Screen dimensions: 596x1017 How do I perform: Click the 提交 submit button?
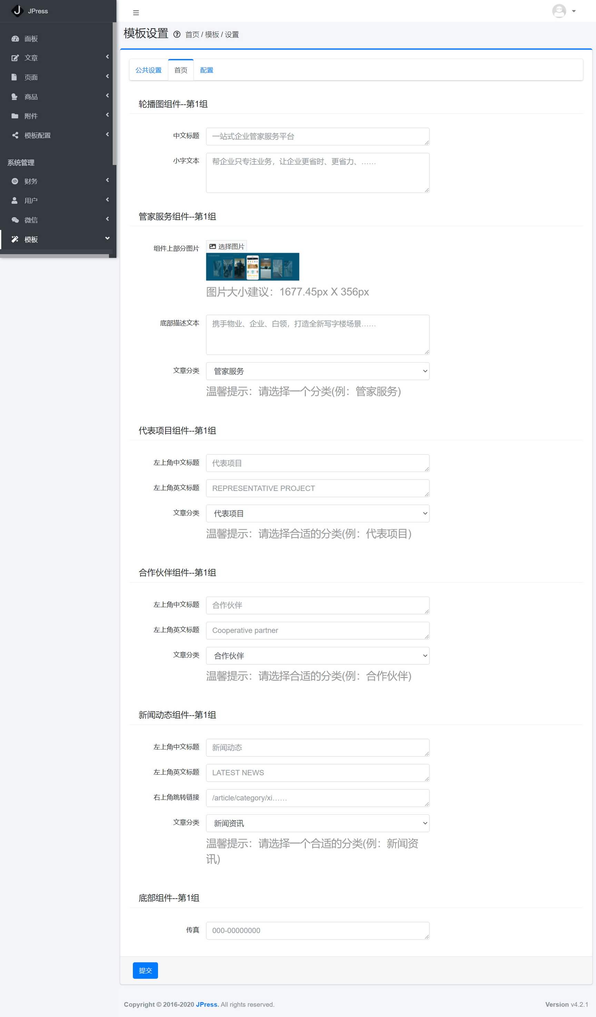point(145,971)
